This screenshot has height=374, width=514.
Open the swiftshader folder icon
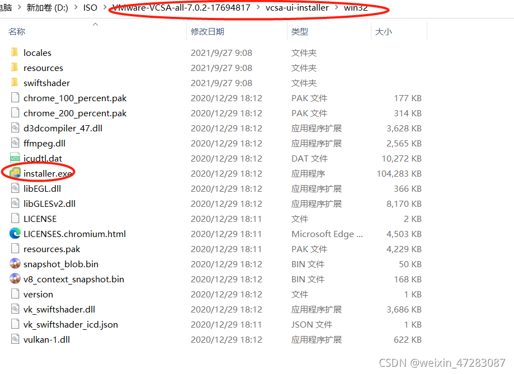point(15,83)
